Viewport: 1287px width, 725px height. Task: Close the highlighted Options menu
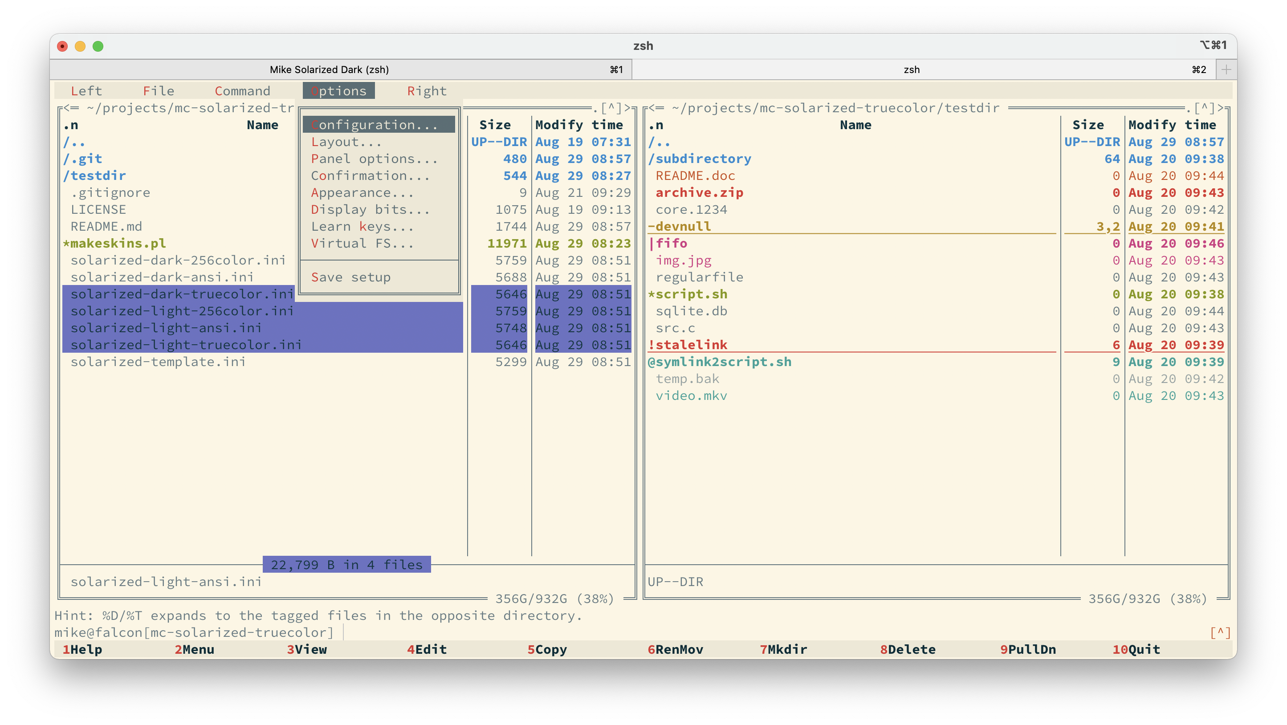(x=339, y=91)
